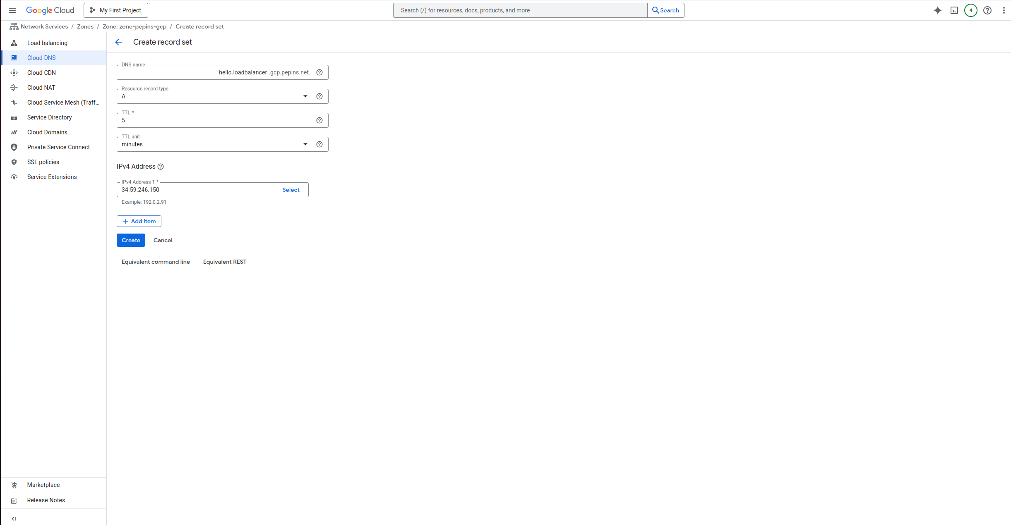Image resolution: width=1011 pixels, height=525 pixels.
Task: Switch to the Equivalent REST tab
Action: 225,261
